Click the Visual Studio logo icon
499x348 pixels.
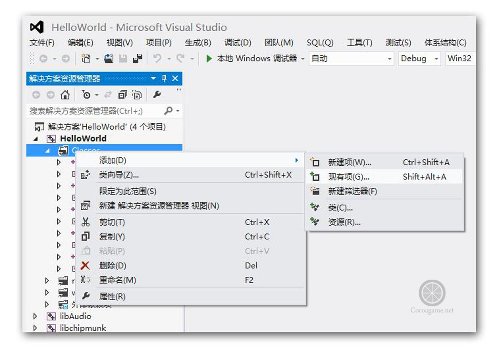click(37, 27)
